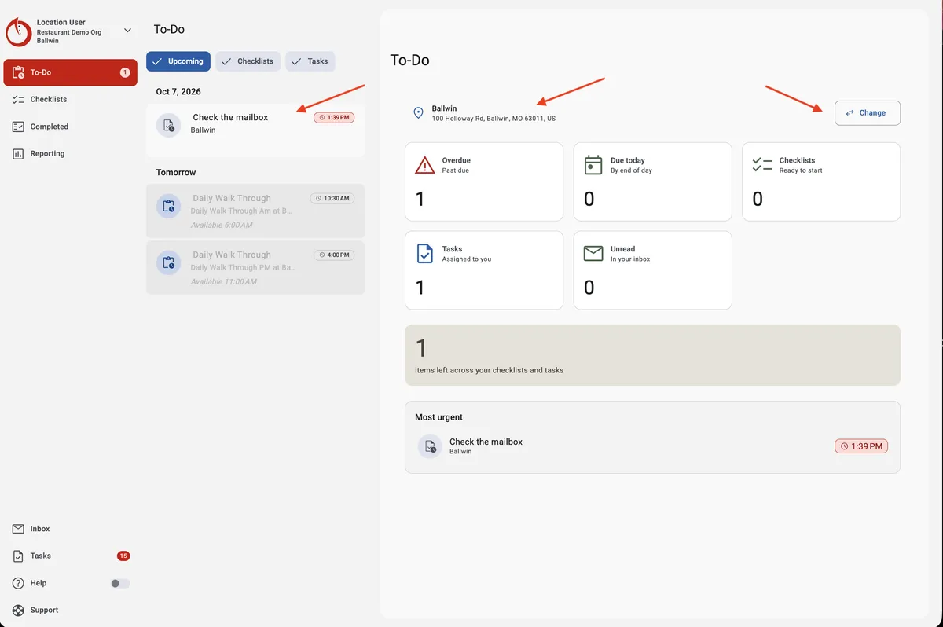Open Reporting in the sidebar
The width and height of the screenshot is (943, 627).
[71, 154]
